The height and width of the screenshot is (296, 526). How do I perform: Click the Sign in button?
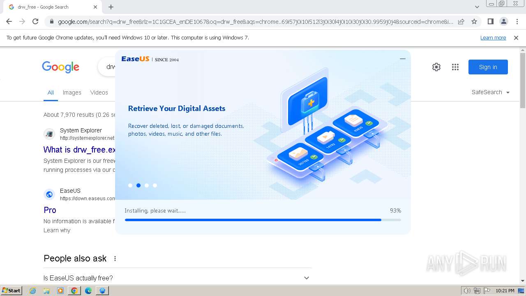[488, 67]
